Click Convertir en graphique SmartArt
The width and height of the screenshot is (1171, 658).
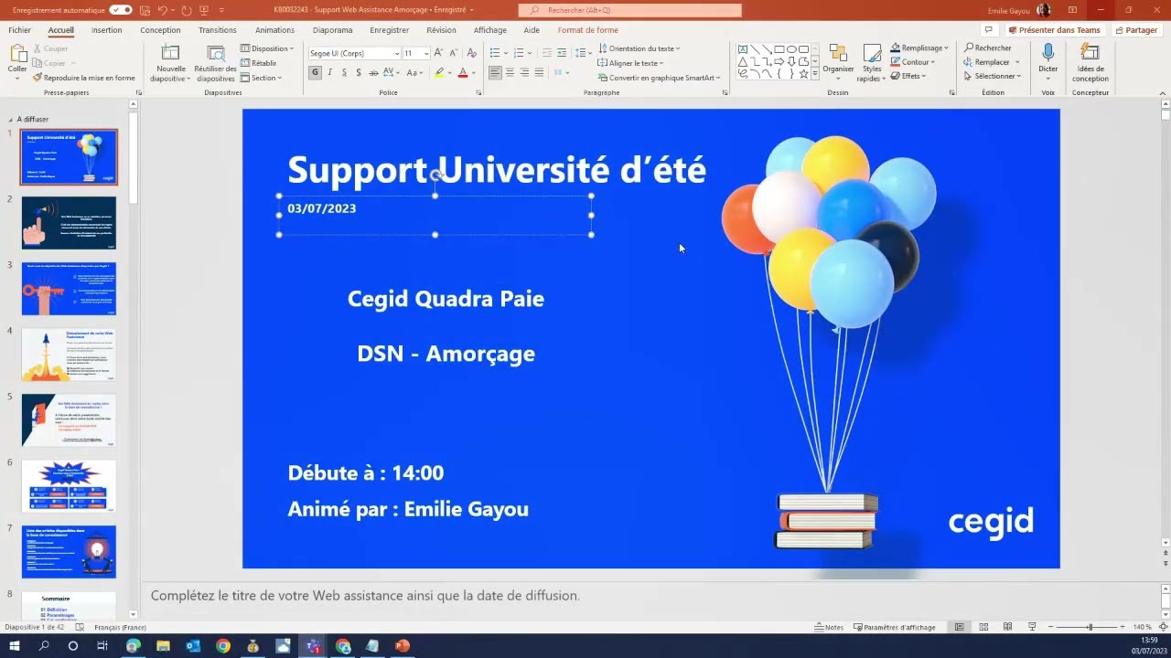[x=658, y=78]
